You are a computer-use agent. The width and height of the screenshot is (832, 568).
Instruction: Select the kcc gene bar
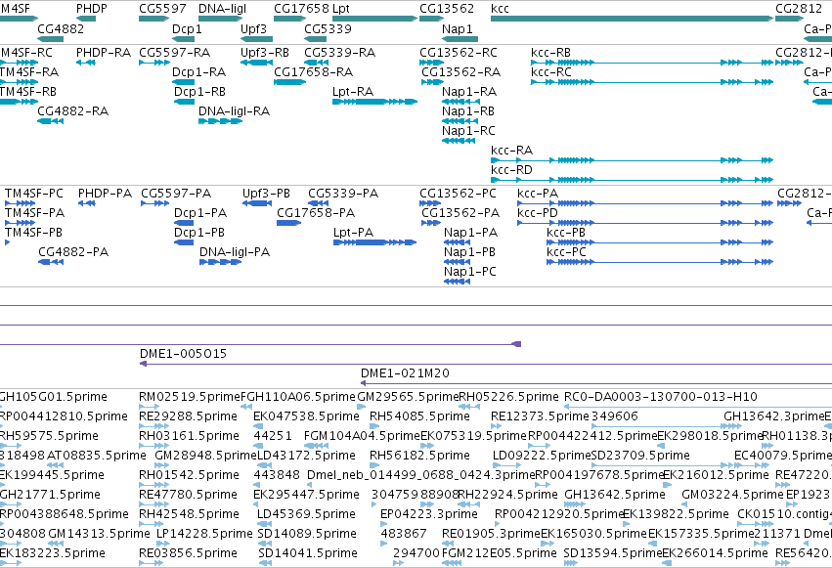click(x=632, y=19)
